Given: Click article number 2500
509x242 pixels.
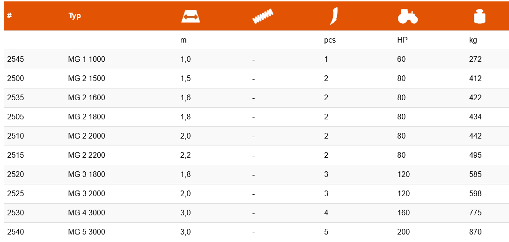Looking at the screenshot, I should coord(15,79).
